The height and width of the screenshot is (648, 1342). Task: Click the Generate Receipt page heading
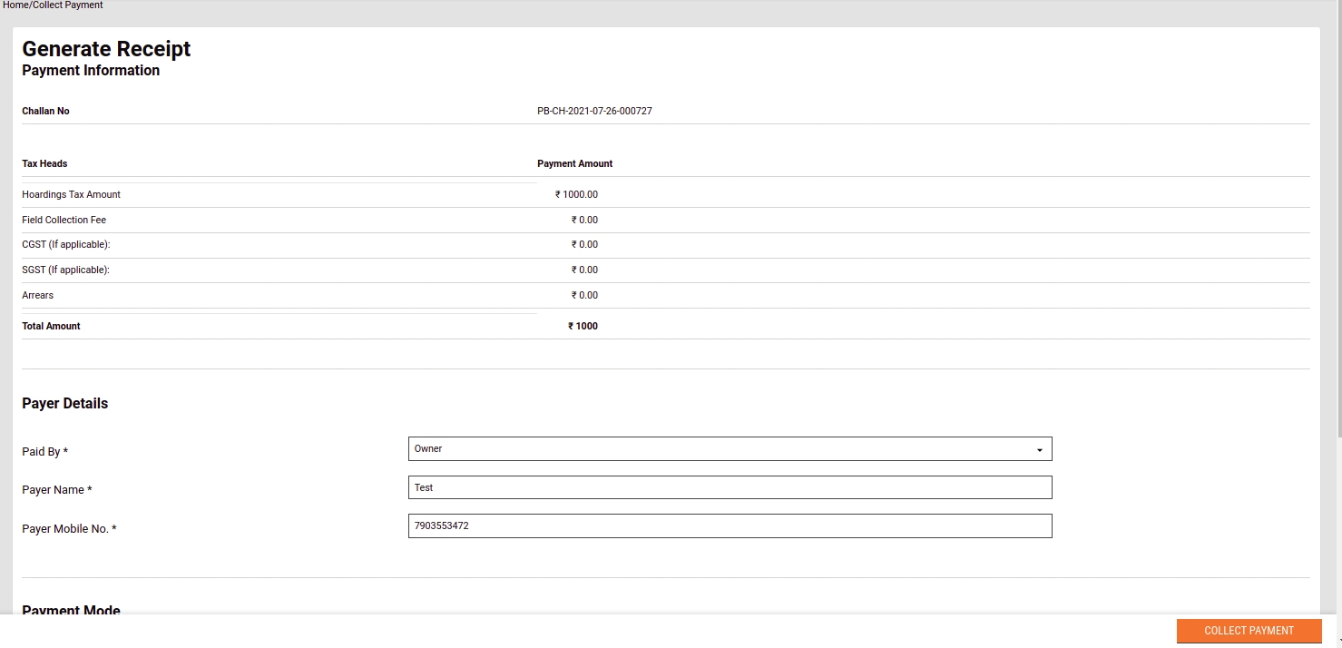[106, 49]
